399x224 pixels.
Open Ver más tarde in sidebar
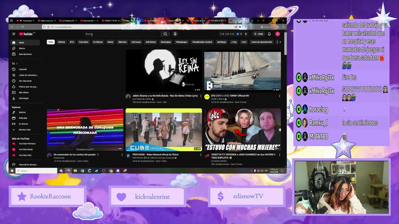point(26,81)
